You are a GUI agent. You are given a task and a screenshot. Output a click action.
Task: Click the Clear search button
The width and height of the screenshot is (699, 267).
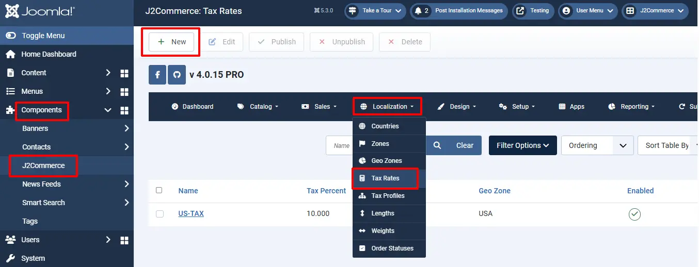click(x=465, y=145)
